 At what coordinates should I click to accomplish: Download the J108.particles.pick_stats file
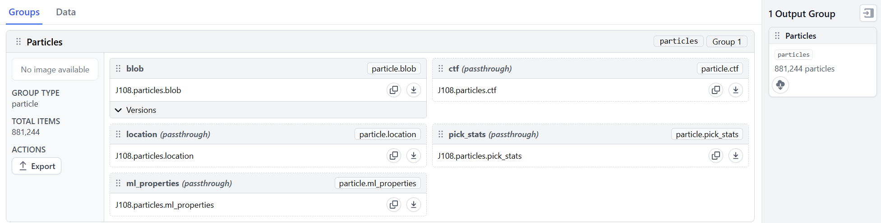coord(736,156)
